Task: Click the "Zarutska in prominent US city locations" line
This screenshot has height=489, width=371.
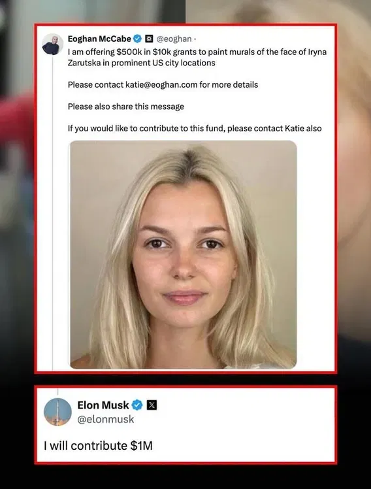Action: pyautogui.click(x=142, y=63)
